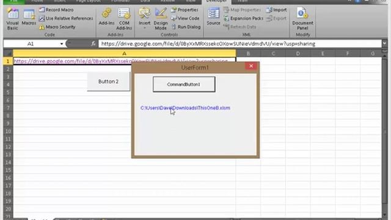Open control Properties
Screen dimensions: 391x220
(x=185, y=10)
